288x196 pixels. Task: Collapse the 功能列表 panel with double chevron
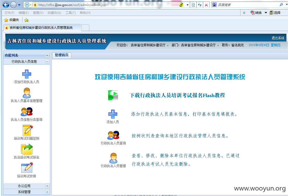point(47,55)
